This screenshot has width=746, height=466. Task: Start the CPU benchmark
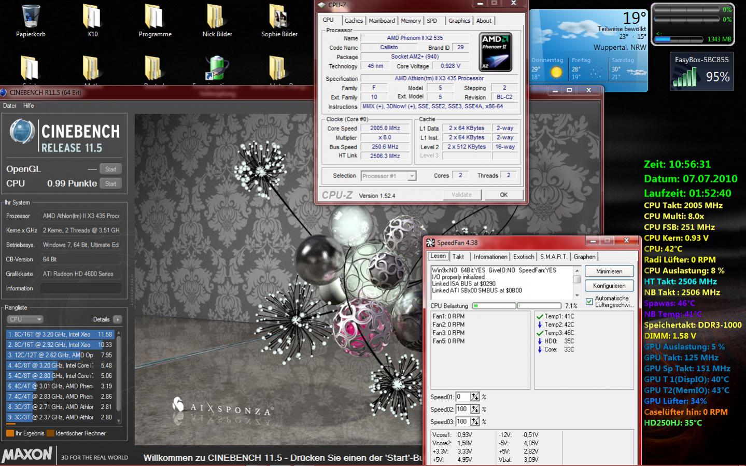(111, 183)
